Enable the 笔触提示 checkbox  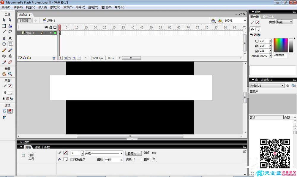point(72,159)
